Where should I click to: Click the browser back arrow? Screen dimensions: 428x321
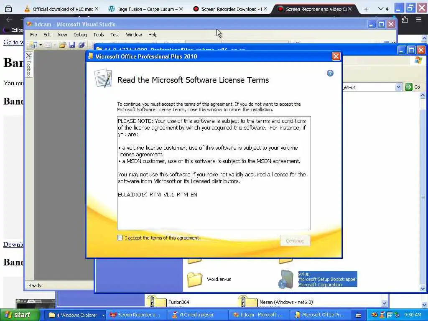[x=9, y=20]
